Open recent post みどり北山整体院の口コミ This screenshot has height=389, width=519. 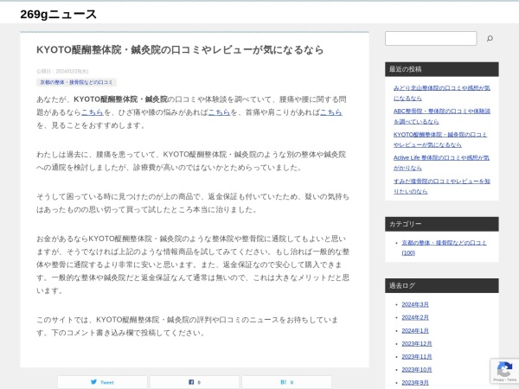pyautogui.click(x=441, y=93)
